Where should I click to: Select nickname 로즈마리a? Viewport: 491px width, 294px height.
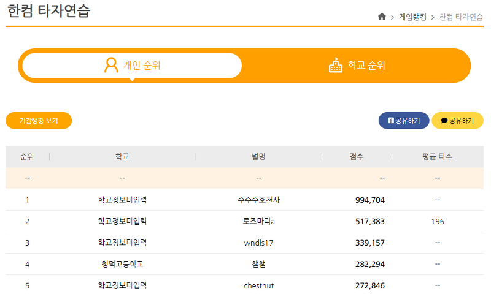click(258, 221)
